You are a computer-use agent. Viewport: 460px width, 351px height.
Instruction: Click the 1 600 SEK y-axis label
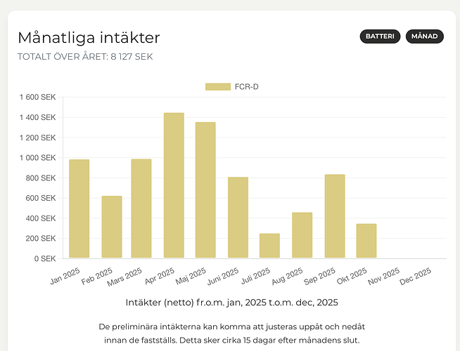pos(37,97)
